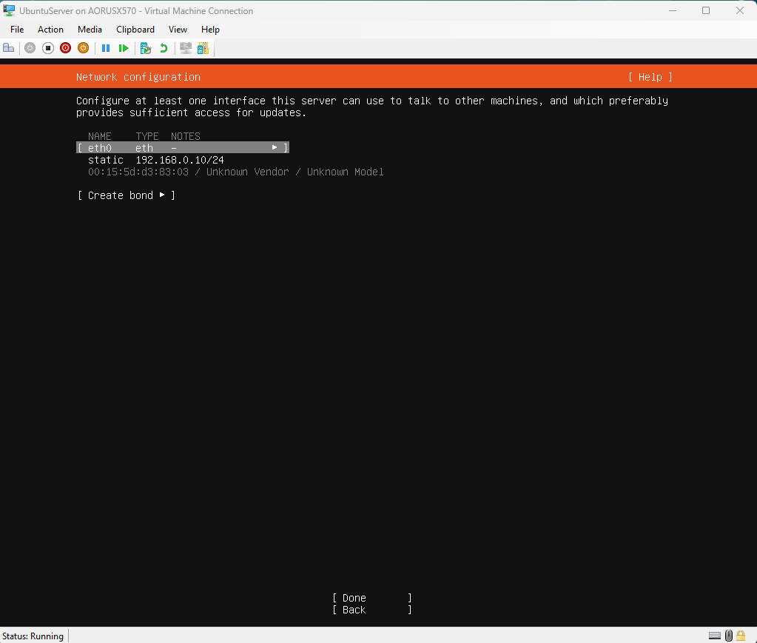Create a checkpoint via toolbar icon
The image size is (757, 643).
tap(145, 48)
